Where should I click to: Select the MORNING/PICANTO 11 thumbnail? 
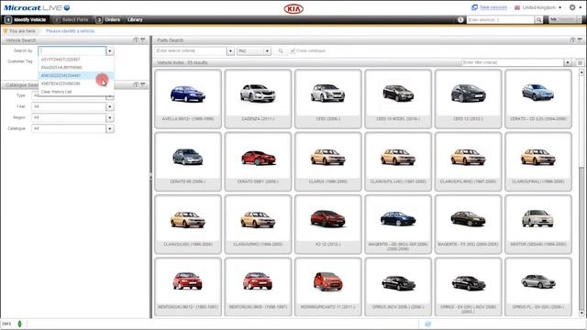[x=328, y=287]
